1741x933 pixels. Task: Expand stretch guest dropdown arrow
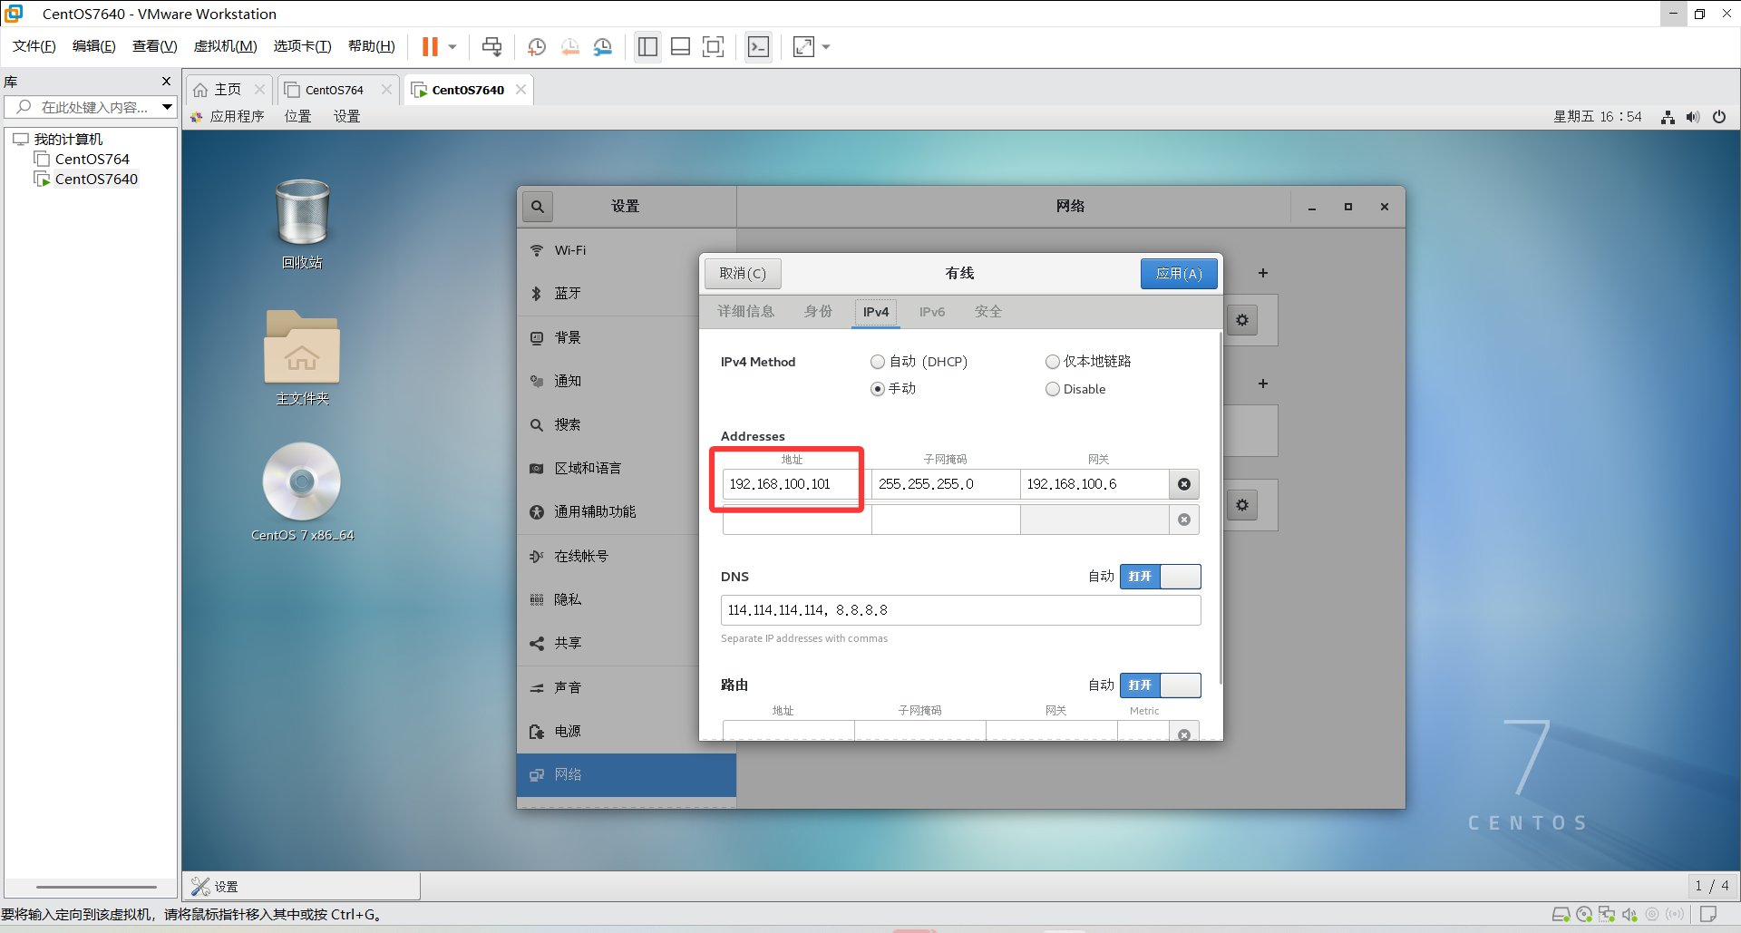pos(826,47)
